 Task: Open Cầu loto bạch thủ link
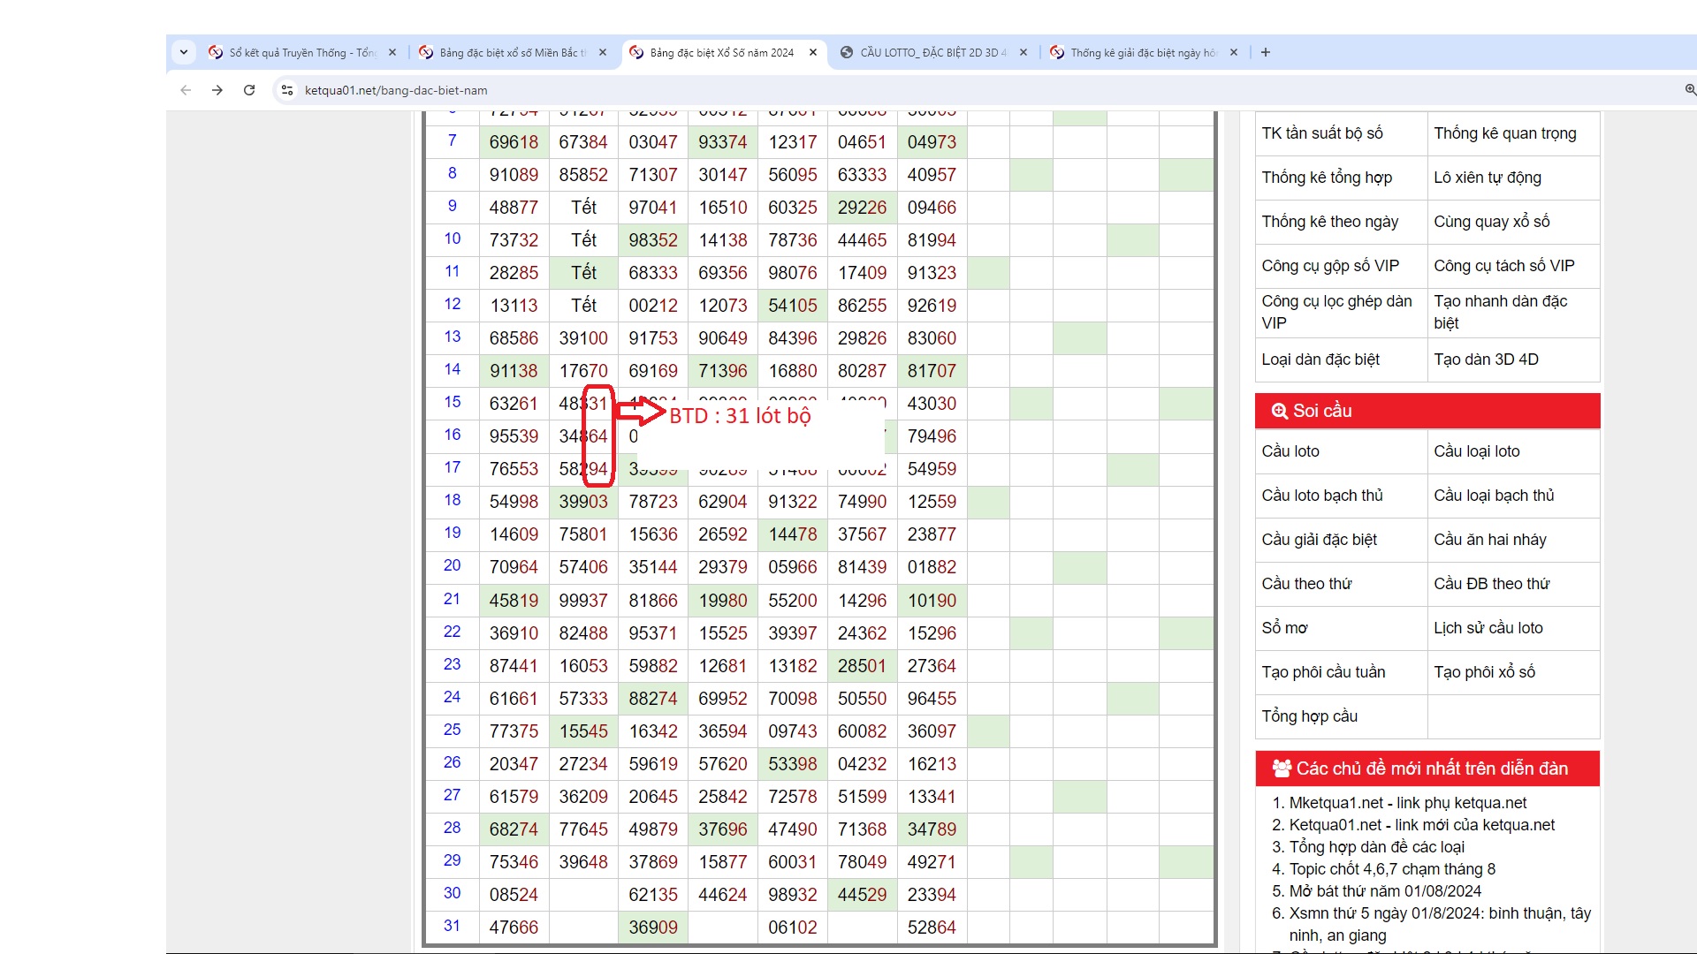1322,496
